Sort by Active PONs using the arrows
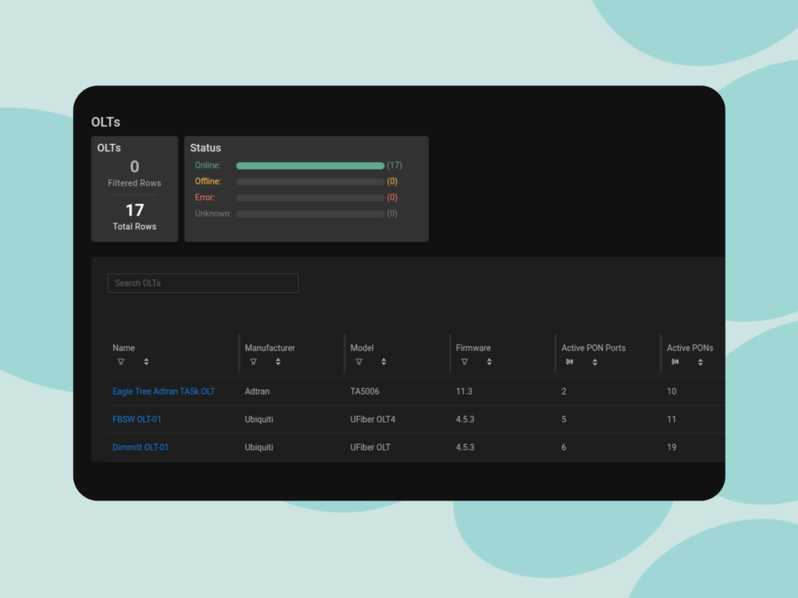The height and width of the screenshot is (598, 798). 701,362
